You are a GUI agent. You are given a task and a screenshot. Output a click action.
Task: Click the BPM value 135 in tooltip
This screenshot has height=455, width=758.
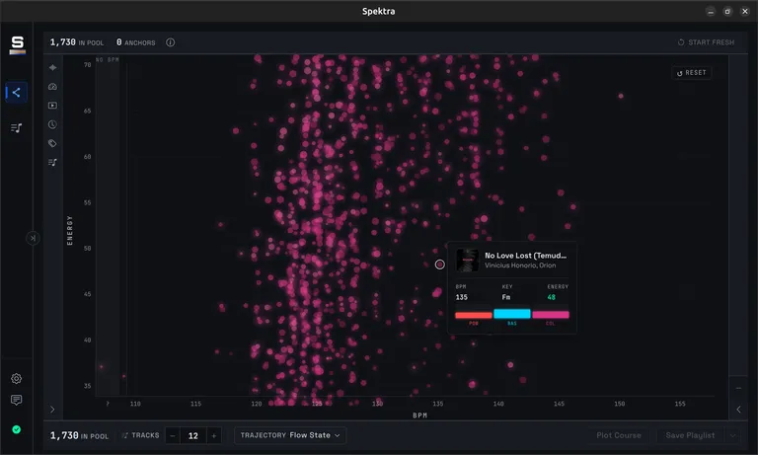coord(462,297)
